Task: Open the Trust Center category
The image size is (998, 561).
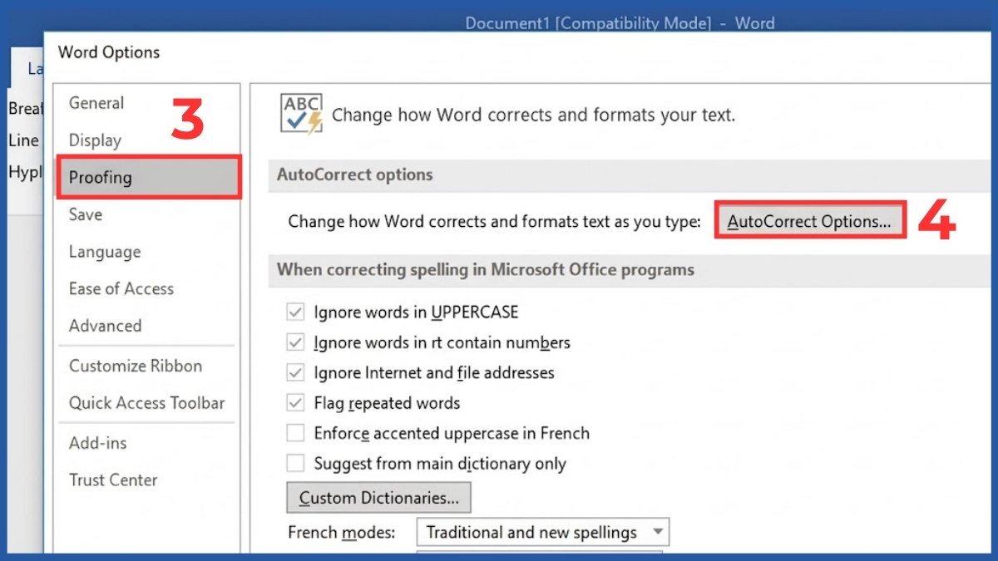Action: click(x=113, y=480)
